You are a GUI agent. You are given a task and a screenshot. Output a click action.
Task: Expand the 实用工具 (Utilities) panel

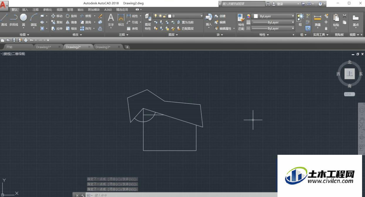pos(321,35)
